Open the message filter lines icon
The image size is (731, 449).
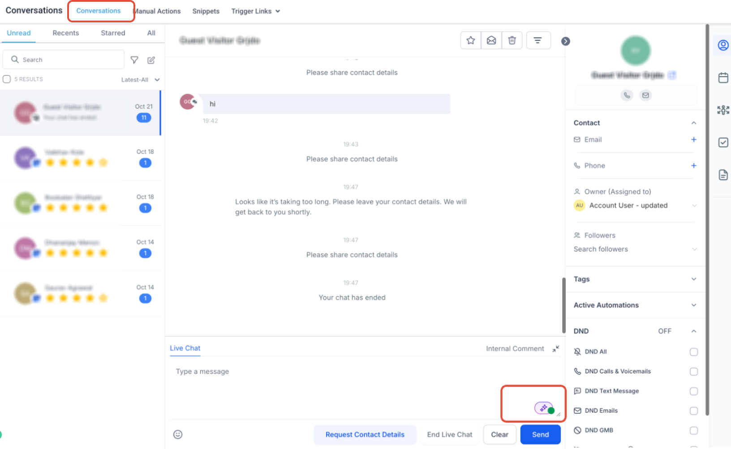(538, 40)
